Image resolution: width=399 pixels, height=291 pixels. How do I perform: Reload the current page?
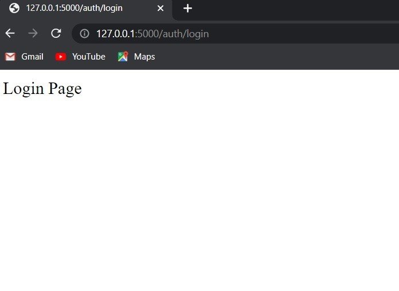pos(56,33)
